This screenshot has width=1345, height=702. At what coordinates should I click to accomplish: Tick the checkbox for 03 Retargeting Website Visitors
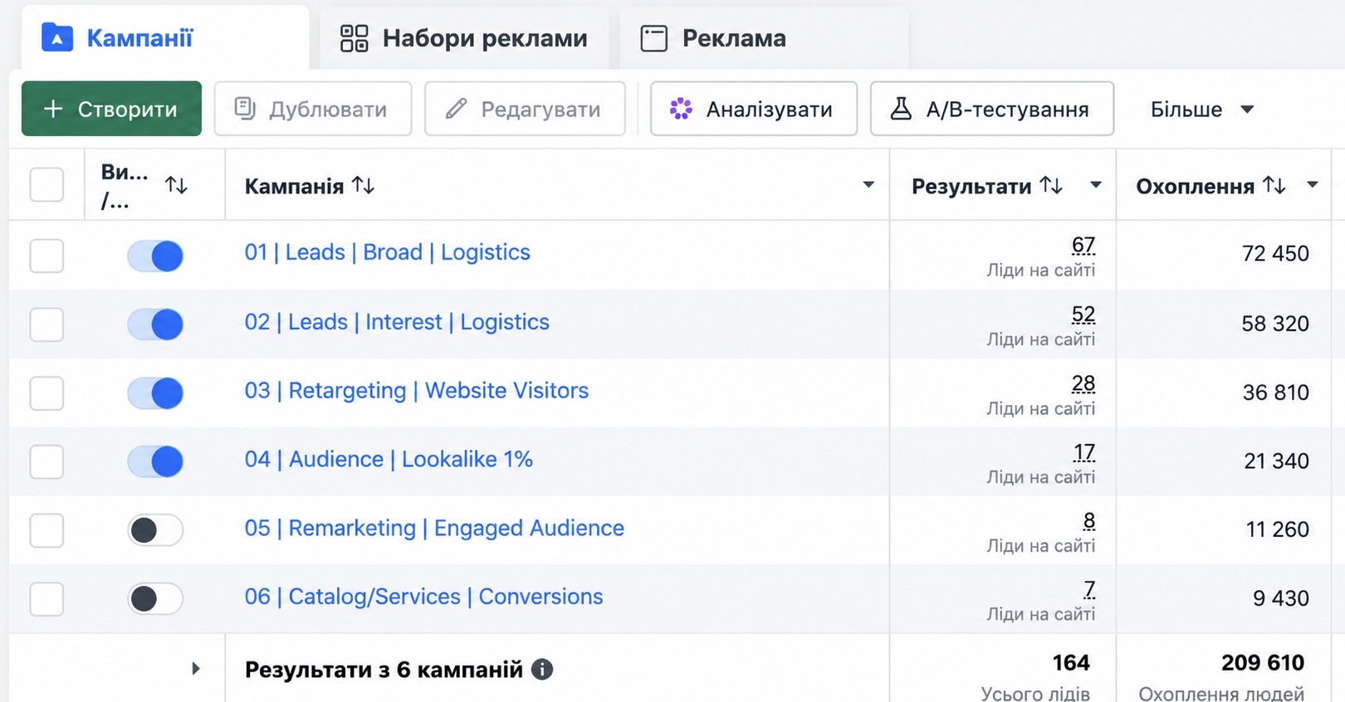(46, 392)
